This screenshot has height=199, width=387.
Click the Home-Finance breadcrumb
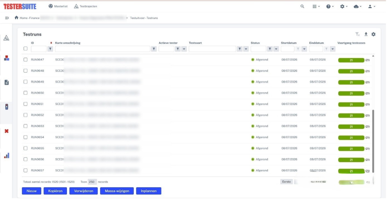(x=30, y=18)
